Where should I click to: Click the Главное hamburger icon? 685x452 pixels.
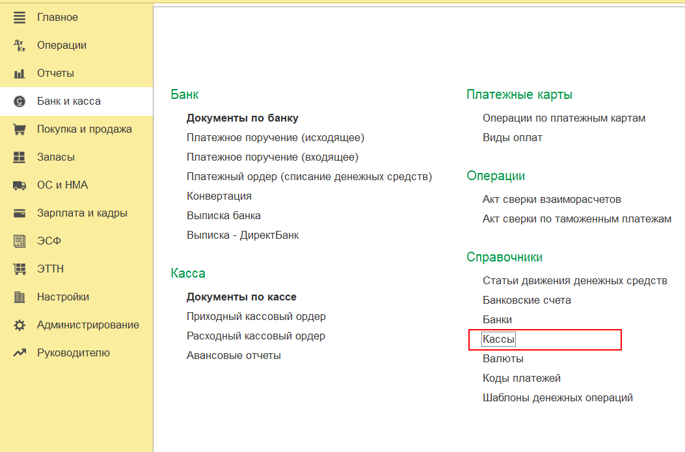click(x=20, y=18)
